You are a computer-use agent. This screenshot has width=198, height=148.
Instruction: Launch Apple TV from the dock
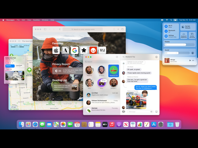point(105,125)
